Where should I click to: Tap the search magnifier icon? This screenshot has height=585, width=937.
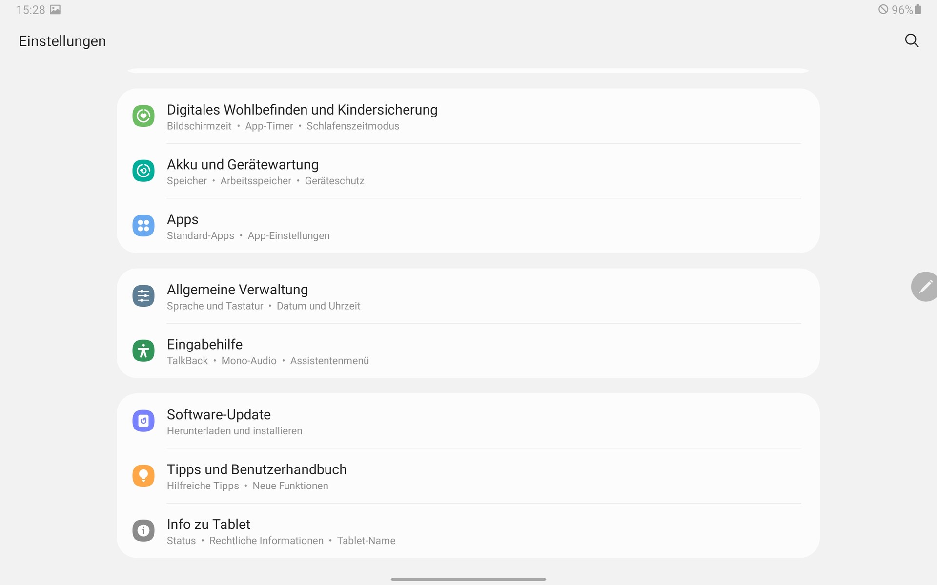tap(911, 40)
